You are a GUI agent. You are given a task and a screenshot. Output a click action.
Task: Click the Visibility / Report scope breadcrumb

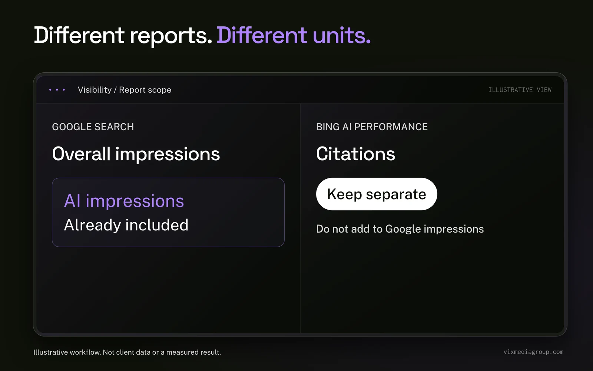(125, 90)
